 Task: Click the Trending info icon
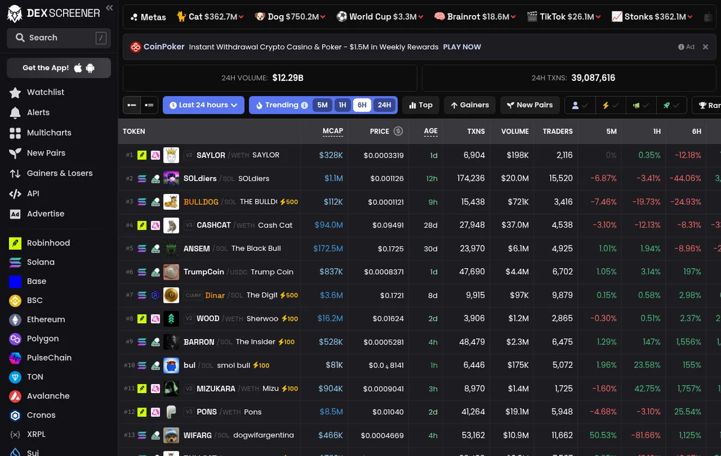tap(305, 105)
